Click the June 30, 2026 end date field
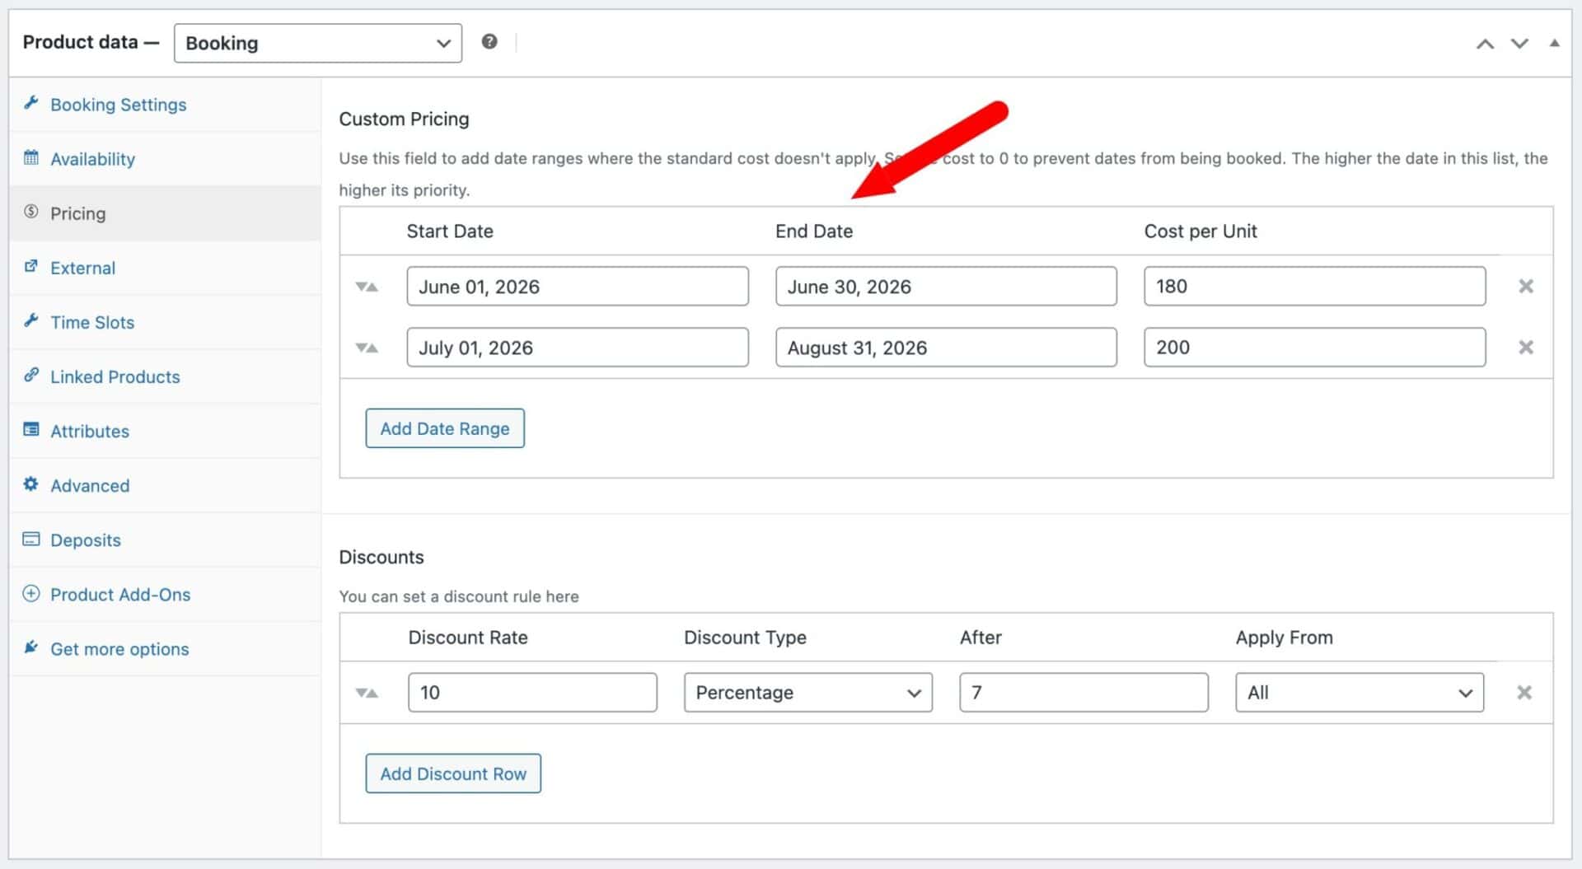Viewport: 1582px width, 869px height. click(946, 286)
